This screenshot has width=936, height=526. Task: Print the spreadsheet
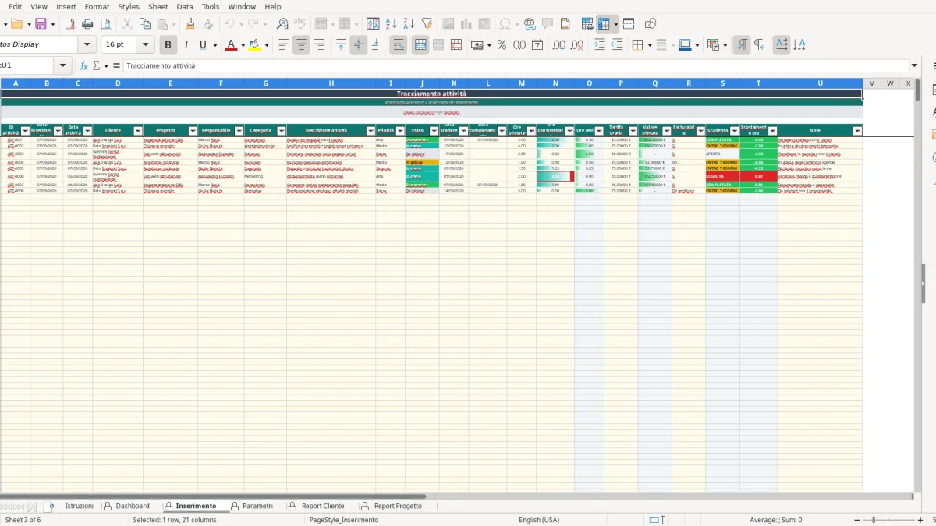click(x=87, y=24)
